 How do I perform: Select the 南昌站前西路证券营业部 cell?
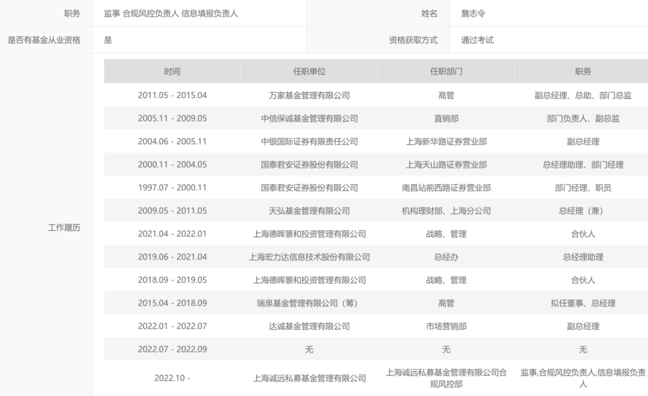(446, 188)
